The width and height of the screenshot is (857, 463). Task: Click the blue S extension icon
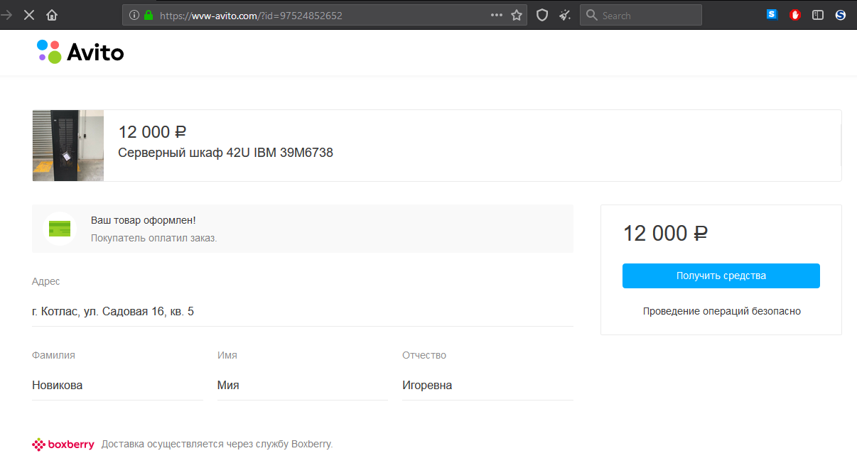[x=772, y=15]
